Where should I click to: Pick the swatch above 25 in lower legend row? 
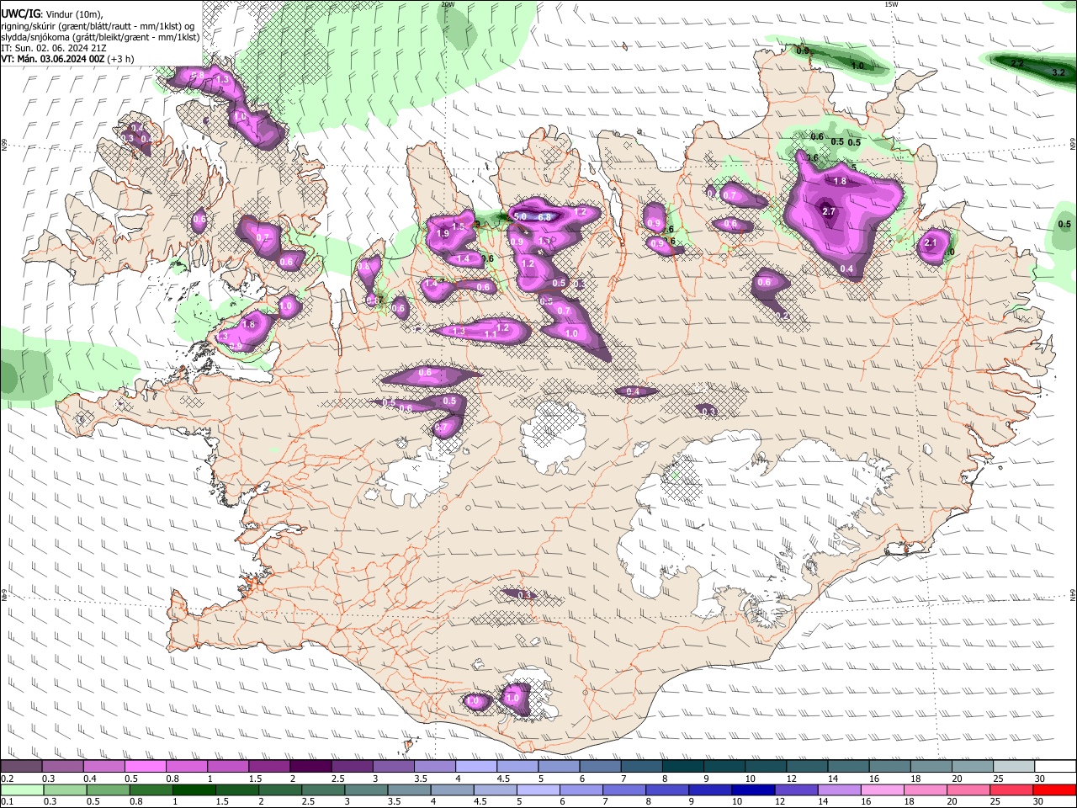(x=1011, y=789)
